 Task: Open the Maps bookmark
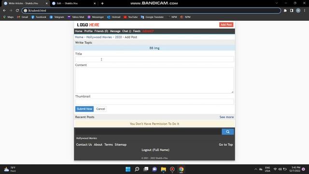click(9, 17)
